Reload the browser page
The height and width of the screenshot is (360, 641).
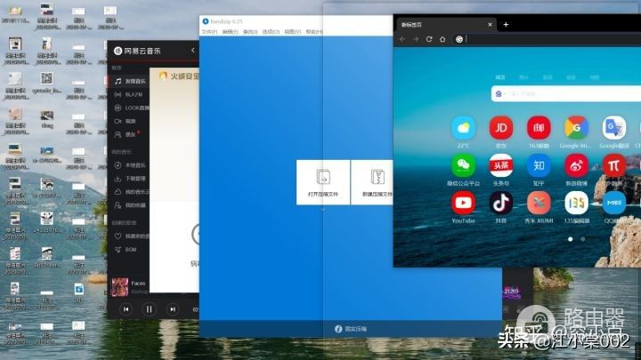[x=429, y=39]
